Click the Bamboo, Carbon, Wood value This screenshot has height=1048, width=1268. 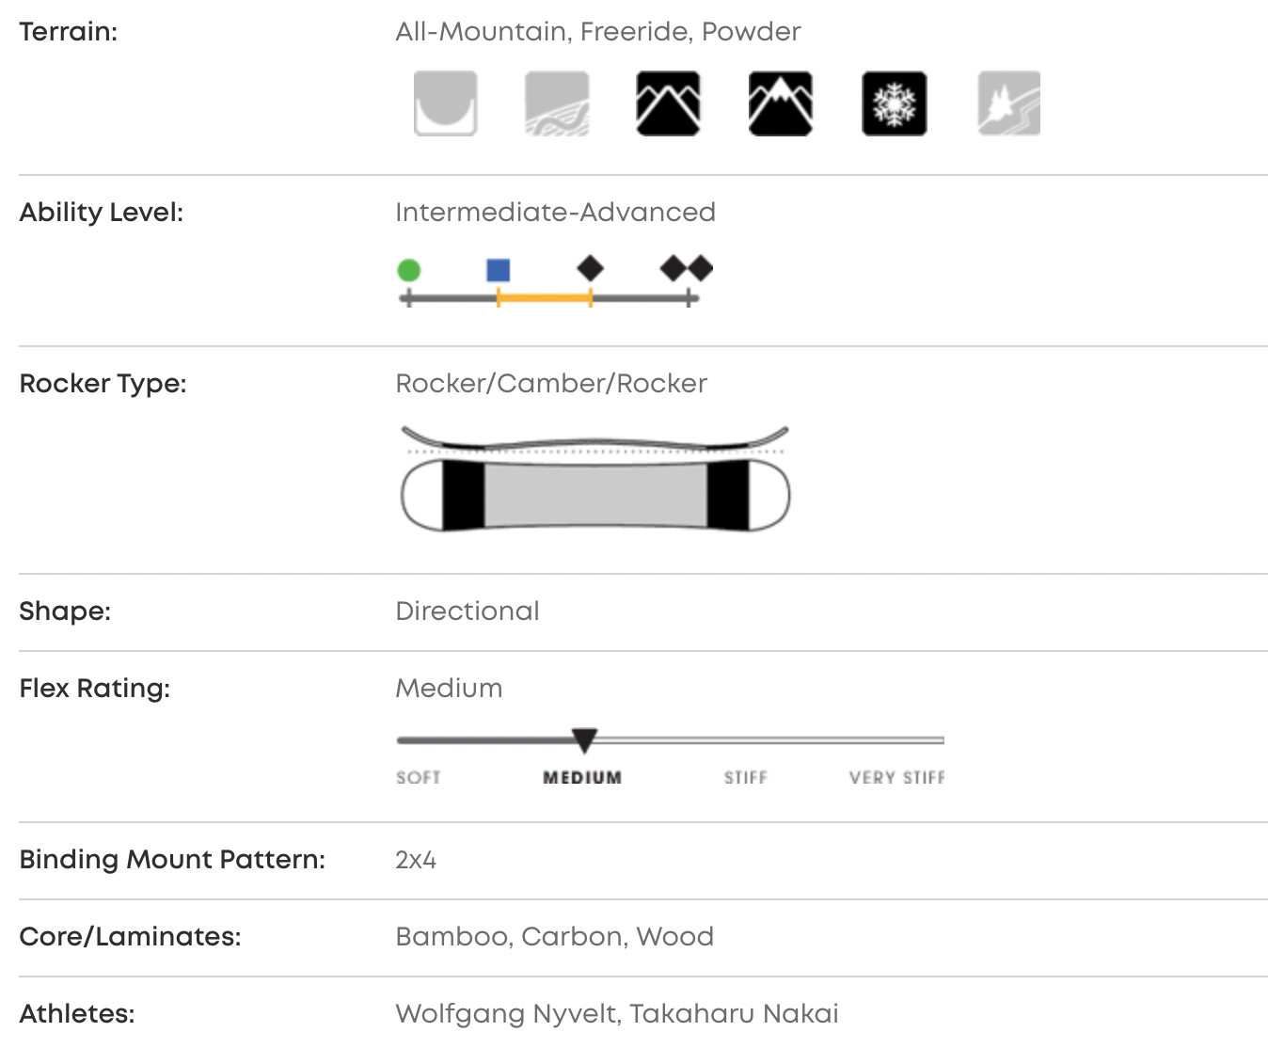555,937
